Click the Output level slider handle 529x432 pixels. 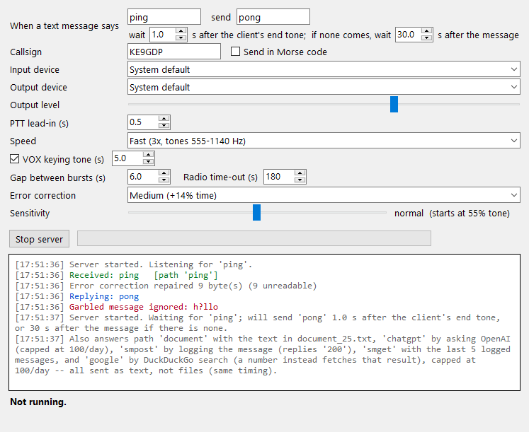point(394,105)
